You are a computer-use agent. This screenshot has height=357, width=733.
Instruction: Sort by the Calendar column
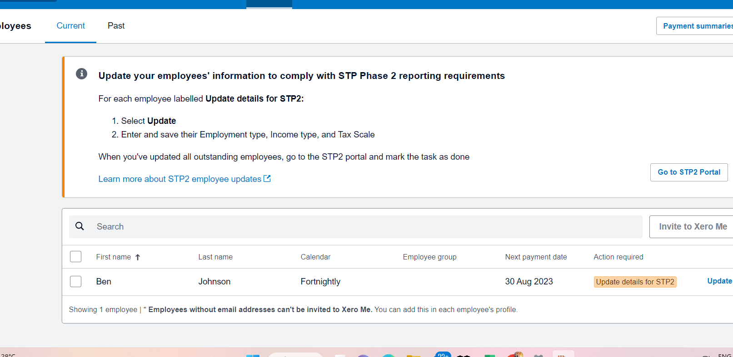point(315,257)
